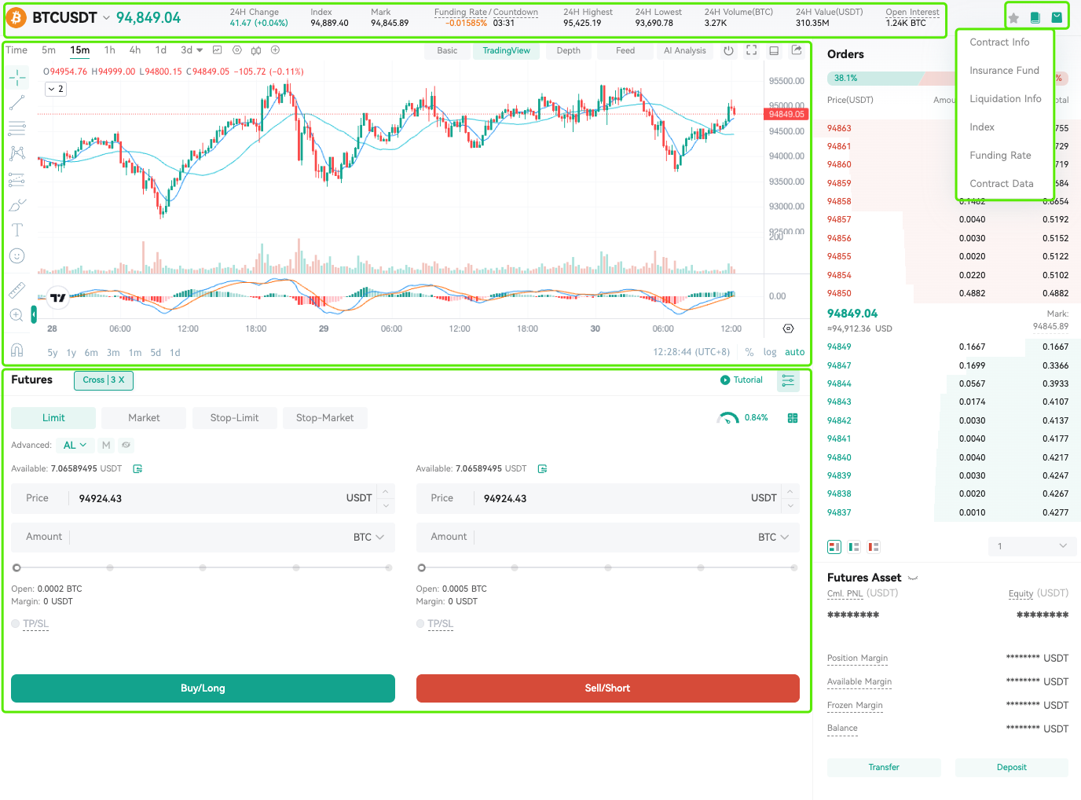Viewport: 1081px width, 800px height.
Task: Toggle the chart bottom panel layout icon
Action: (x=774, y=50)
